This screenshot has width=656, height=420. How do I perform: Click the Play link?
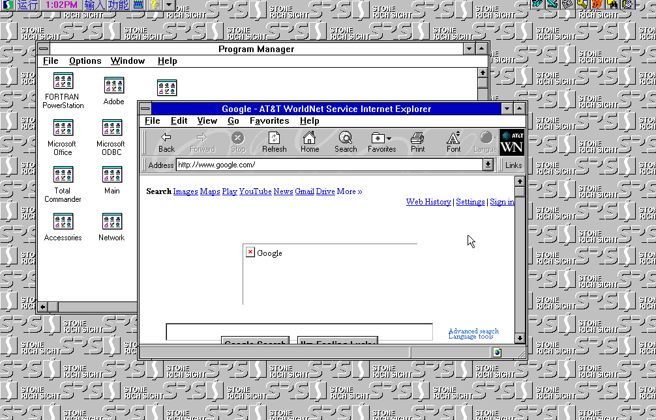pyautogui.click(x=230, y=191)
